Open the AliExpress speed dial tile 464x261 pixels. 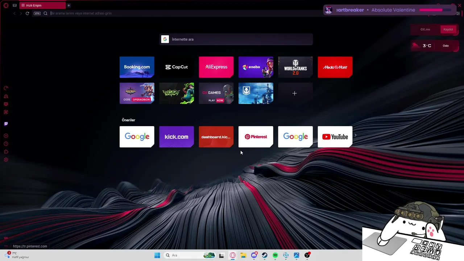pyautogui.click(x=216, y=67)
